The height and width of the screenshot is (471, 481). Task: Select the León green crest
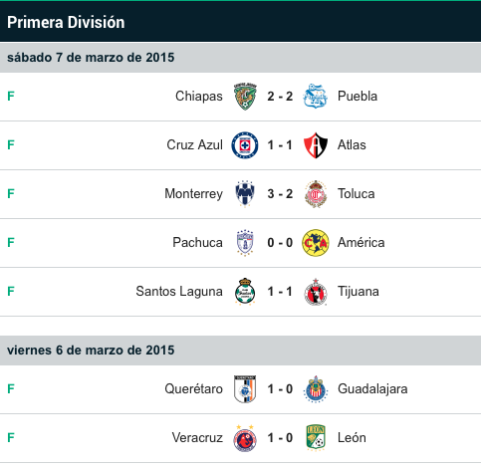(316, 438)
